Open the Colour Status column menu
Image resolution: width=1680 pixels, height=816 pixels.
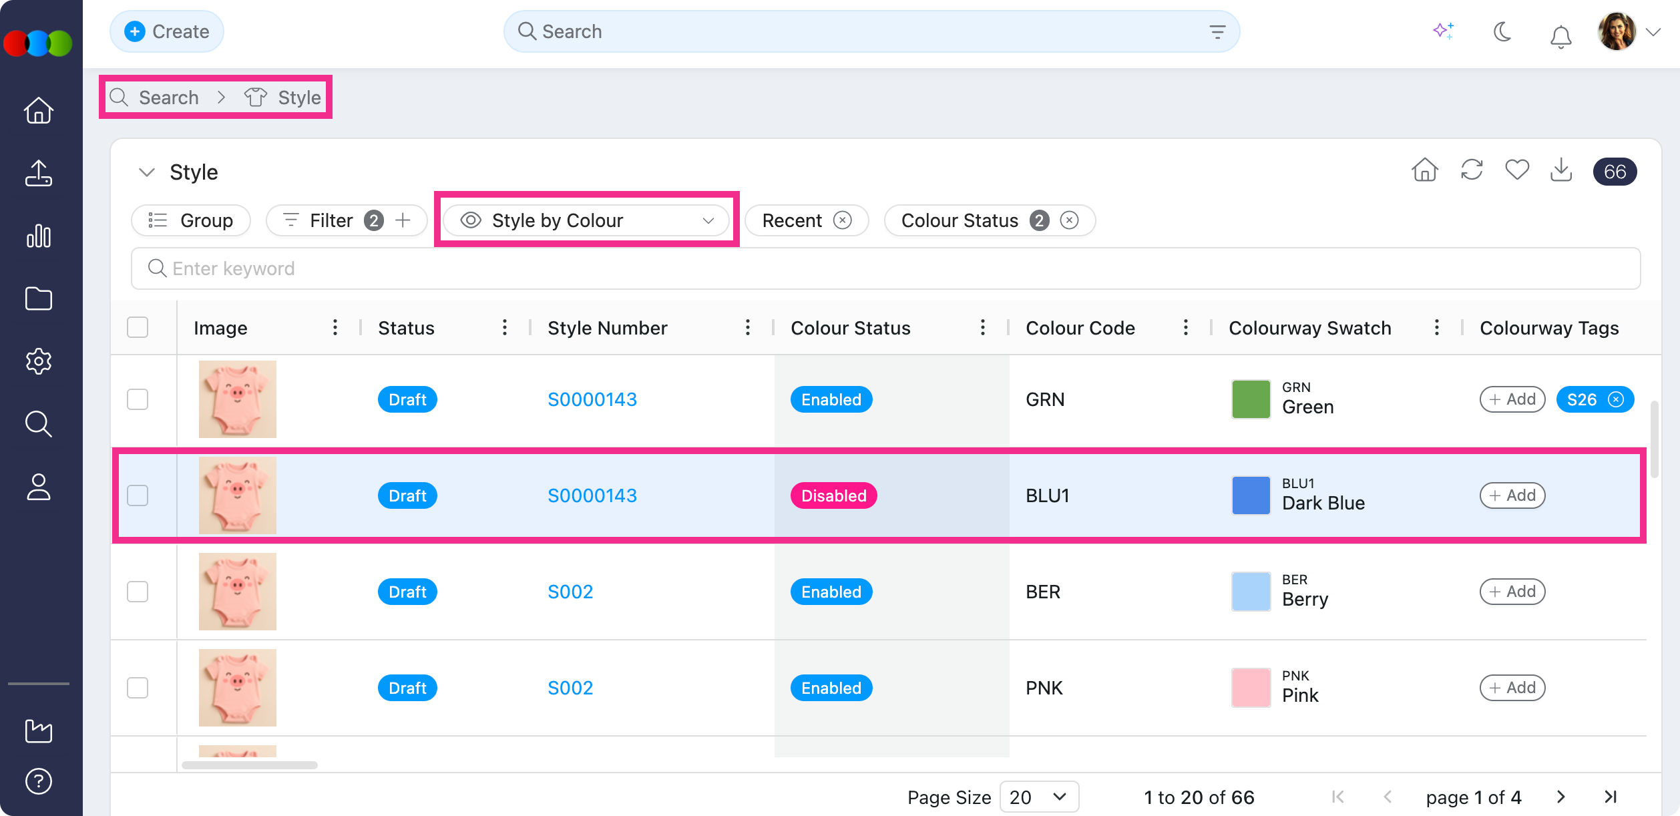point(982,327)
